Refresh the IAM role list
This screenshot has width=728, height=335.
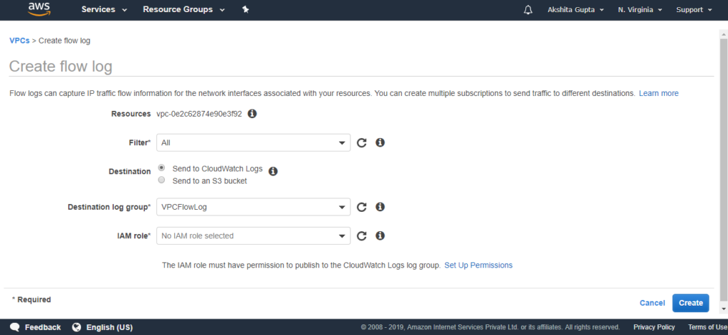pyautogui.click(x=362, y=236)
